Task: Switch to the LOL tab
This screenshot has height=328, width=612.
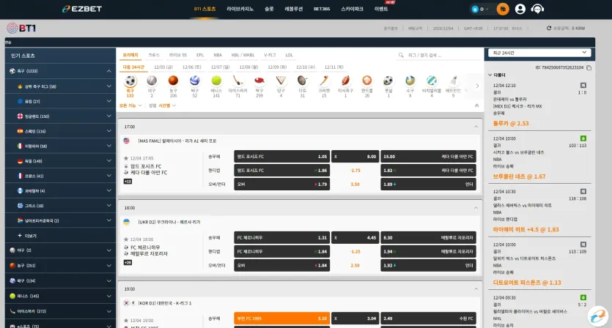Action: click(x=290, y=55)
